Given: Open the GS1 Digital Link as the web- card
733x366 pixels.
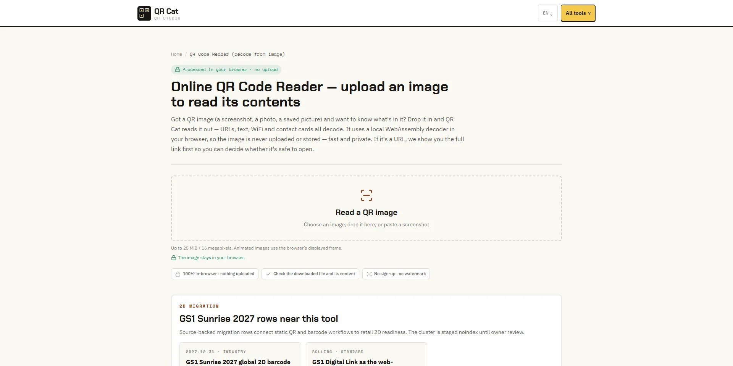Looking at the screenshot, I should 366,355.
